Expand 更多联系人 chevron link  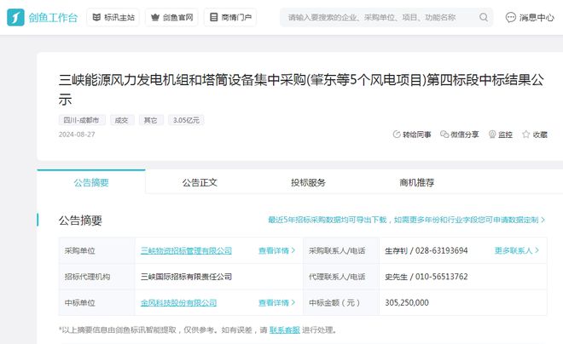[517, 250]
